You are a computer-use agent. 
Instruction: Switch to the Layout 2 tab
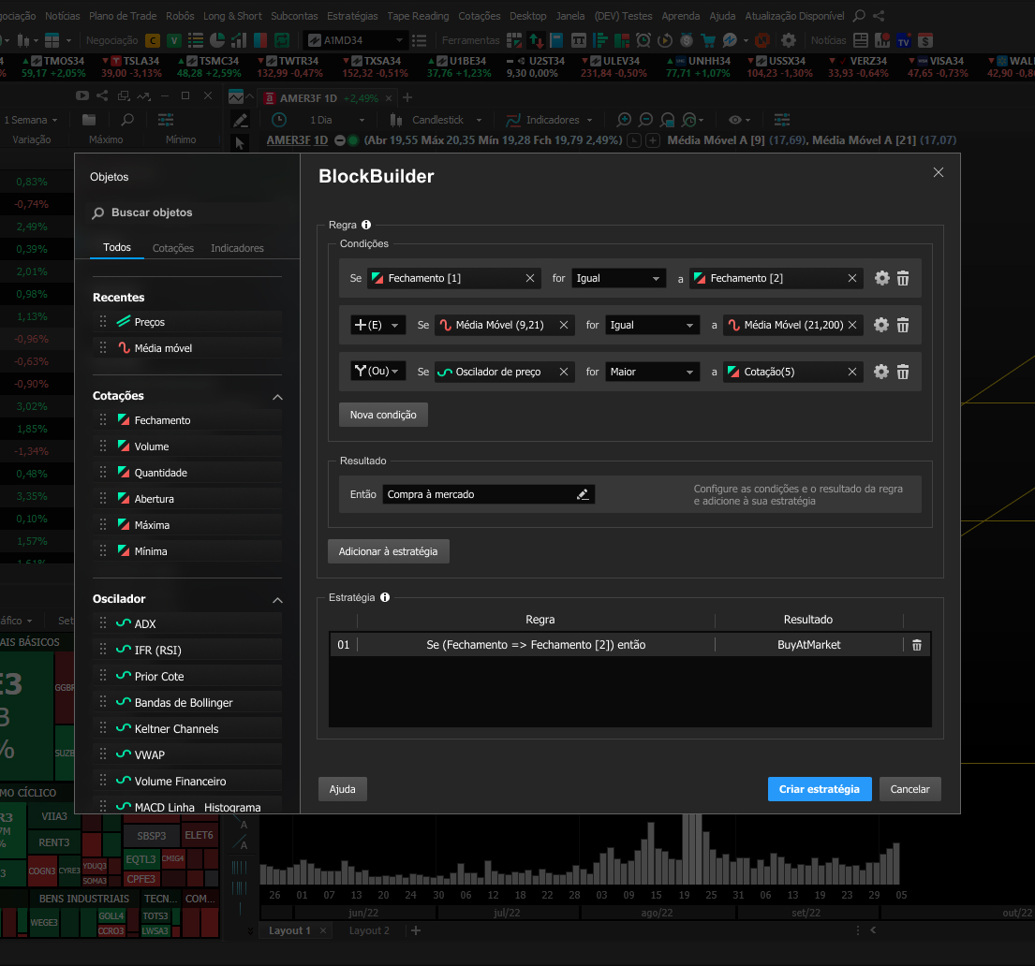pos(369,930)
